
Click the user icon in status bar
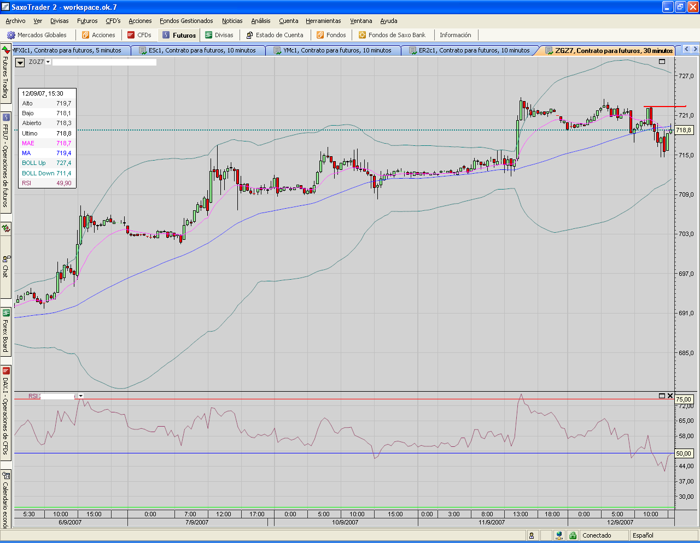pyautogui.click(x=531, y=535)
